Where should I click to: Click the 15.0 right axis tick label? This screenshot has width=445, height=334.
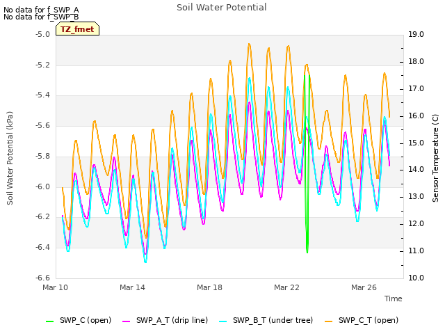[416, 143]
